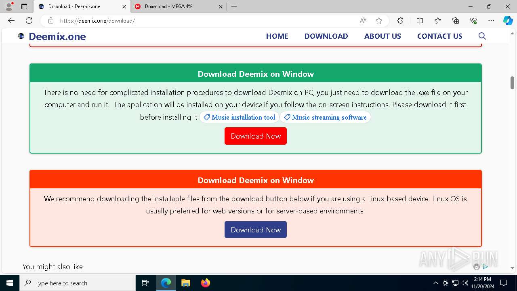Go back to previous page
Viewport: 517px width, 291px height.
tap(11, 21)
